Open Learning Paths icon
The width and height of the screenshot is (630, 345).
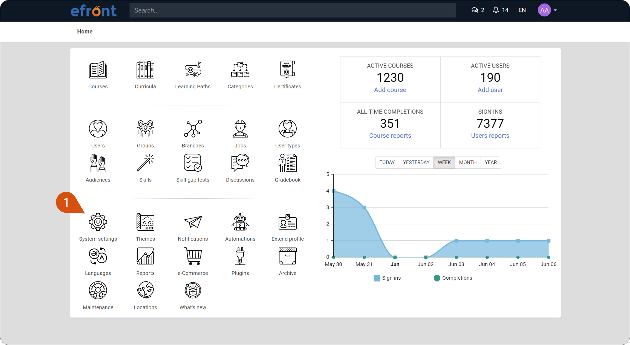193,70
